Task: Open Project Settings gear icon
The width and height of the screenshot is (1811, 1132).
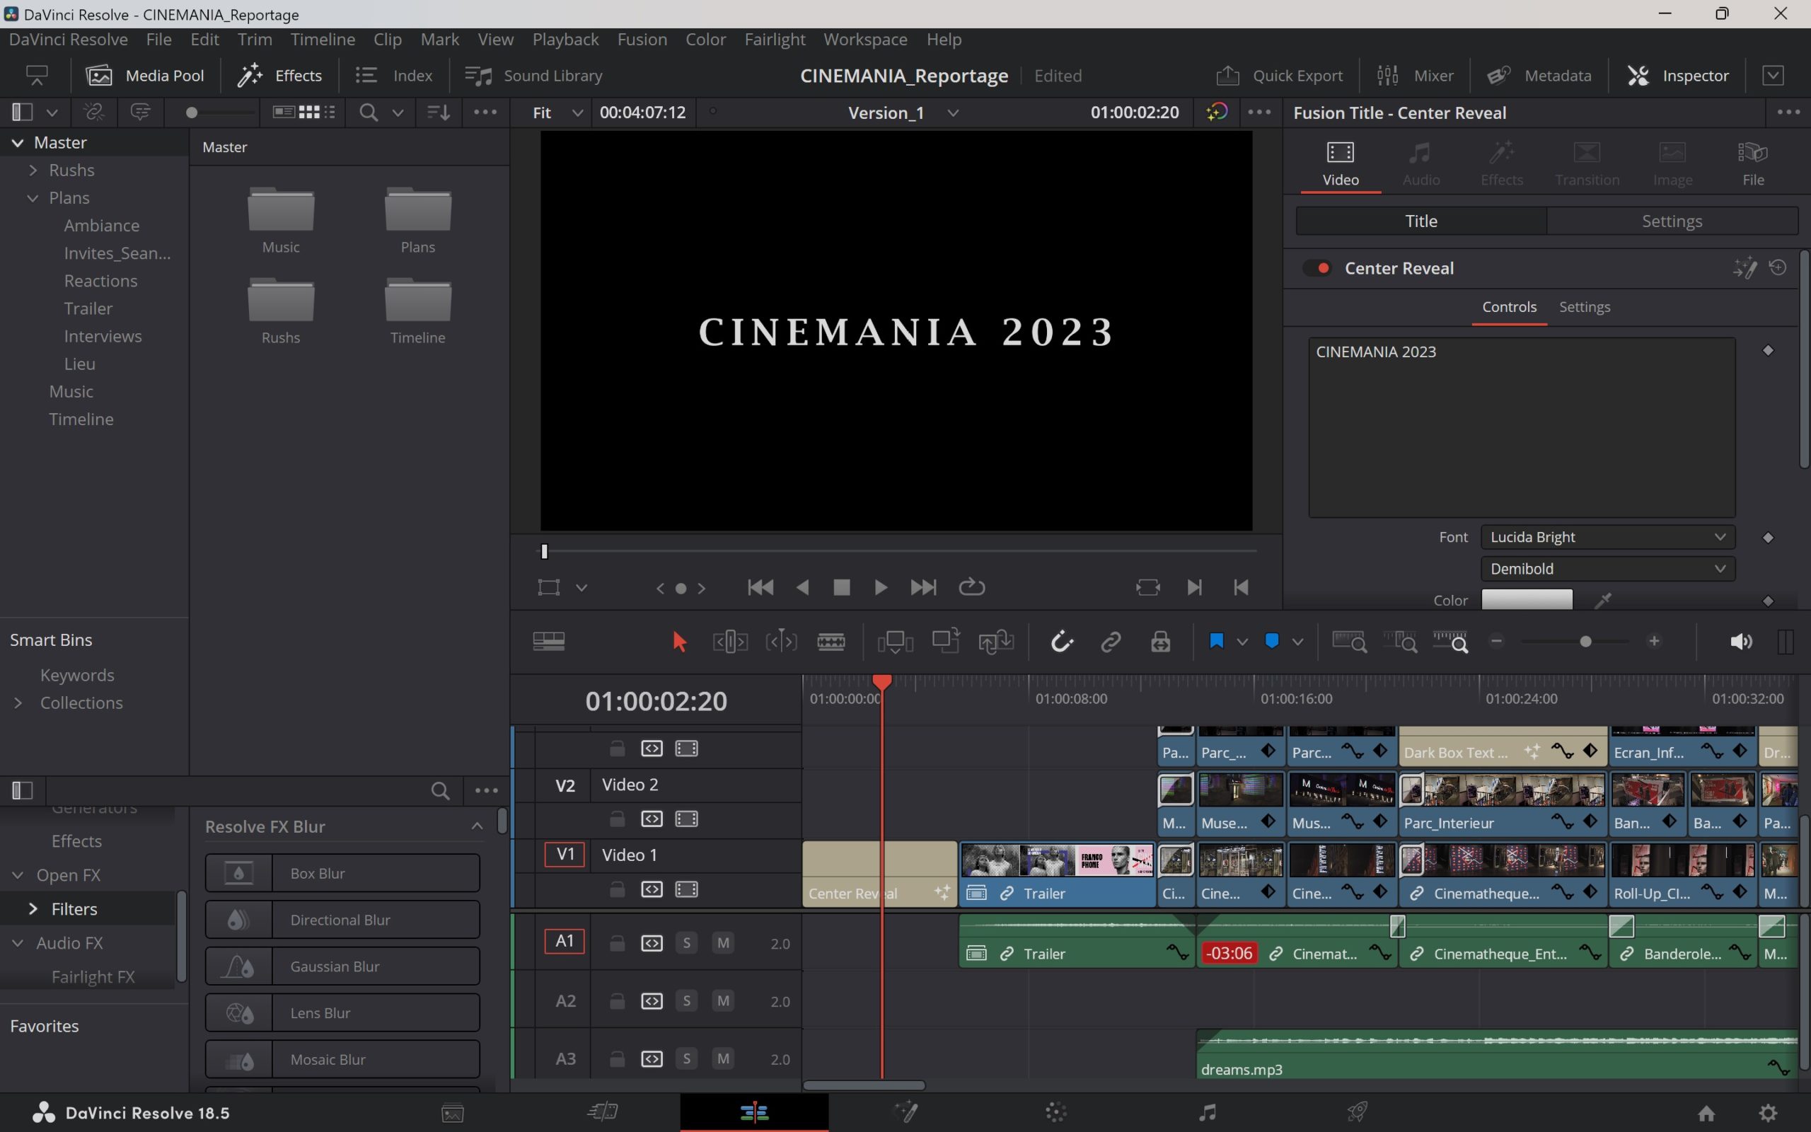Action: coord(1768,1114)
